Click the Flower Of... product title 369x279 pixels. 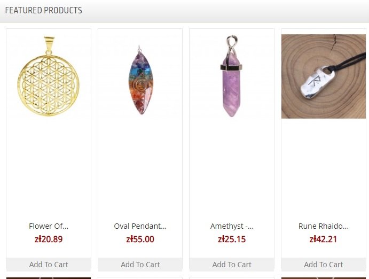[49, 226]
